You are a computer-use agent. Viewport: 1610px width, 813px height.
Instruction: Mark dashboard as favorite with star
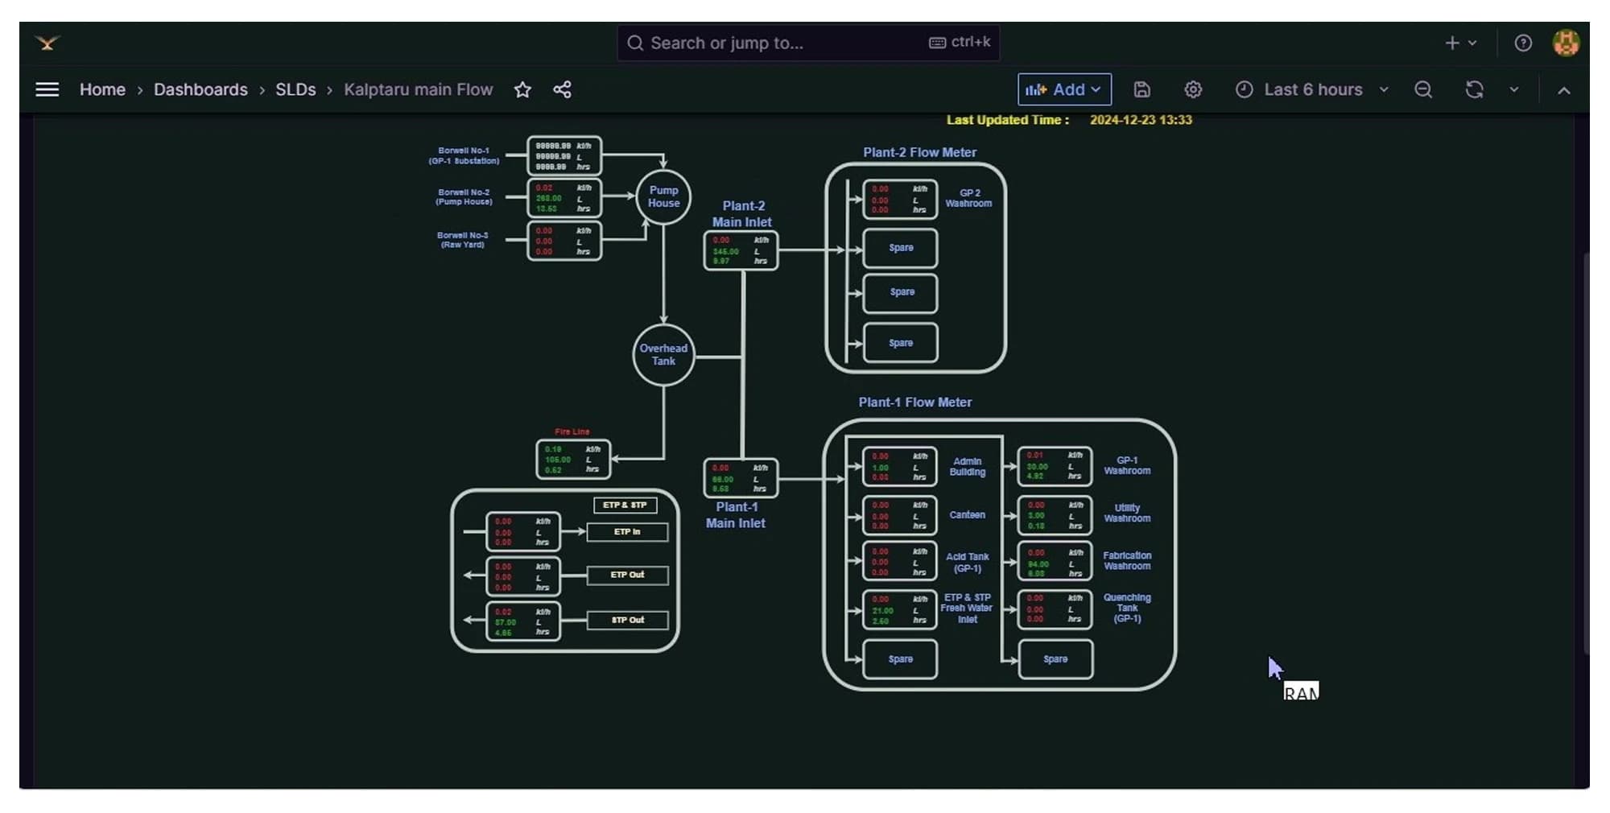[x=522, y=89]
